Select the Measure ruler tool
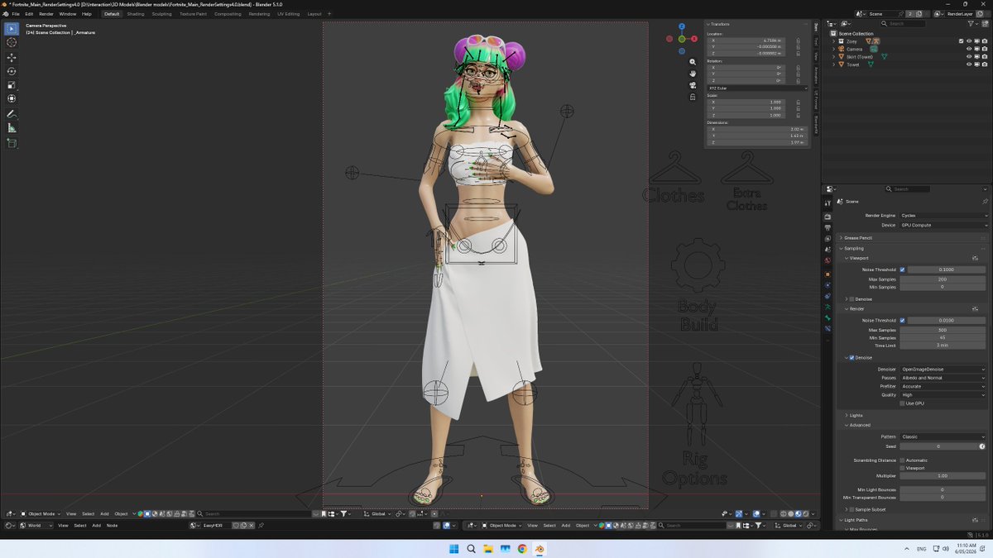The image size is (993, 558). [12, 128]
